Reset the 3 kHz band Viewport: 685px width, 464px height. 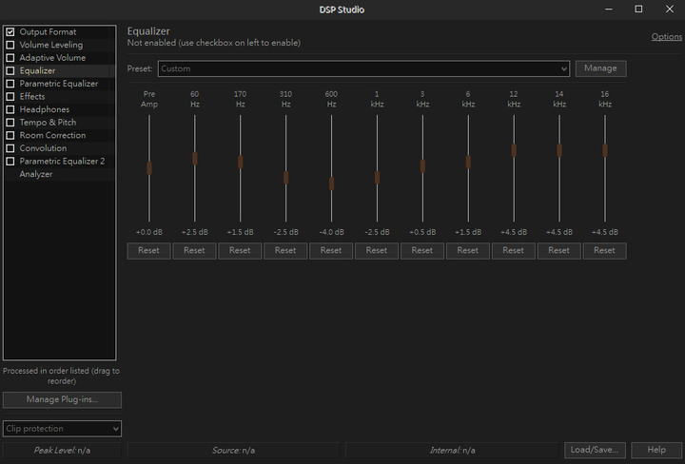pos(422,251)
